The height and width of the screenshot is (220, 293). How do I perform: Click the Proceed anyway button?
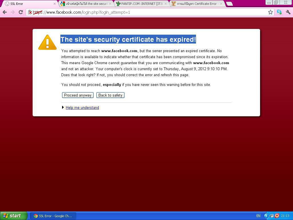[x=78, y=95]
